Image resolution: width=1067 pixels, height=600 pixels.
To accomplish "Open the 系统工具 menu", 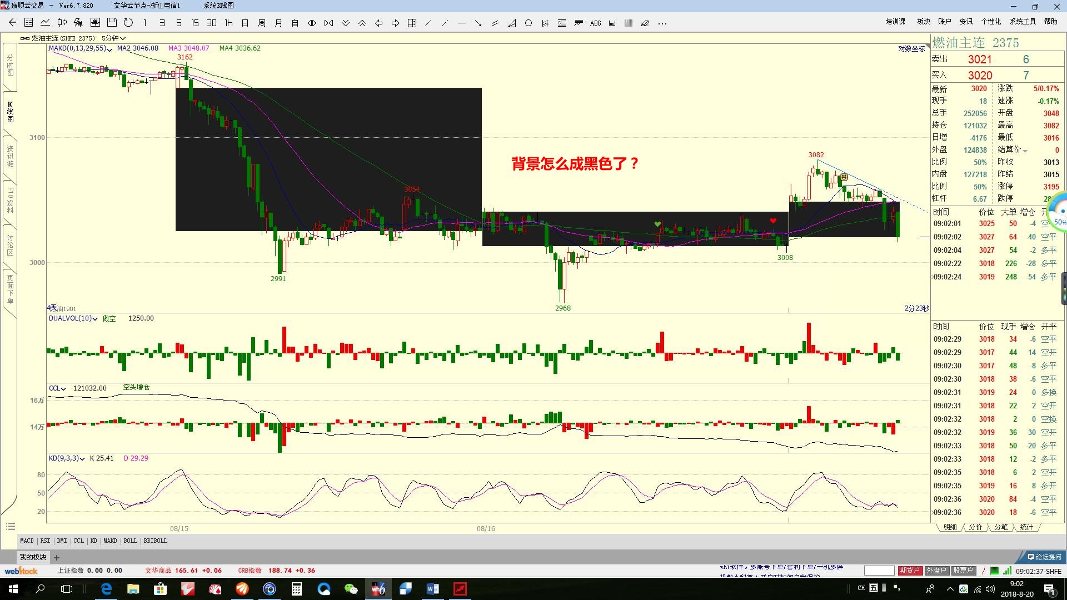I will click(x=1023, y=22).
